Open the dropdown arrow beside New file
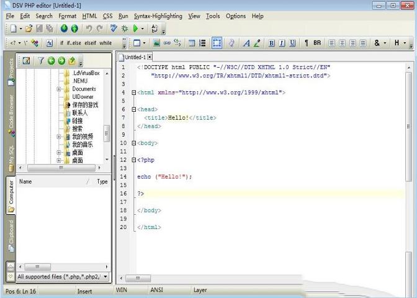Screen dimensions: 417x298 [x=20, y=28]
